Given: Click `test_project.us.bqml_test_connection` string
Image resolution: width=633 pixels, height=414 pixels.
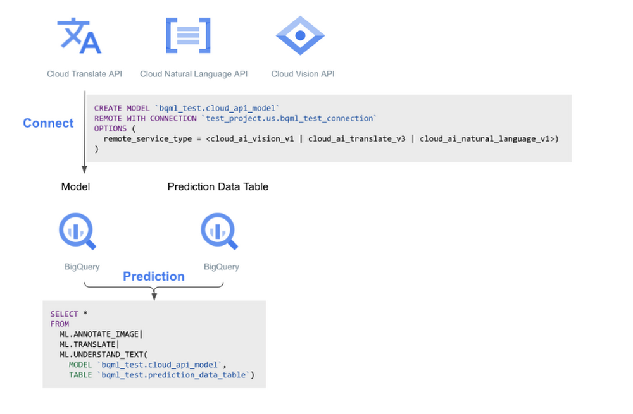Looking at the screenshot, I should coord(289,118).
